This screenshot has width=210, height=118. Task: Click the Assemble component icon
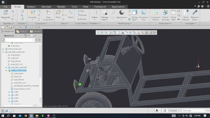[x=32, y=12]
